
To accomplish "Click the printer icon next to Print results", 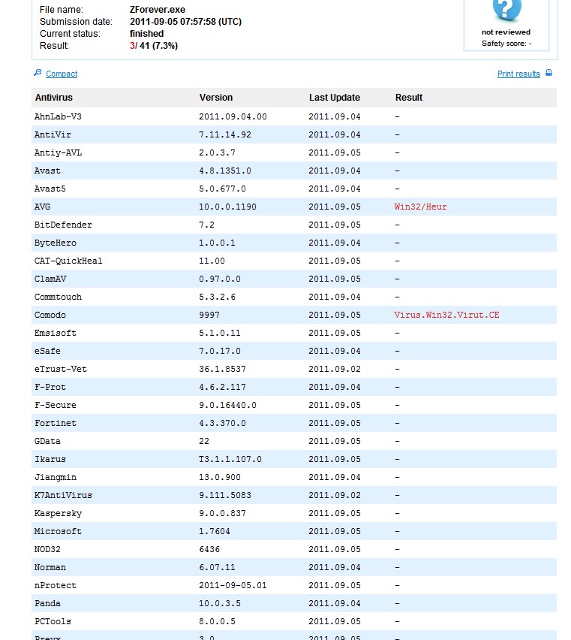I will [548, 74].
